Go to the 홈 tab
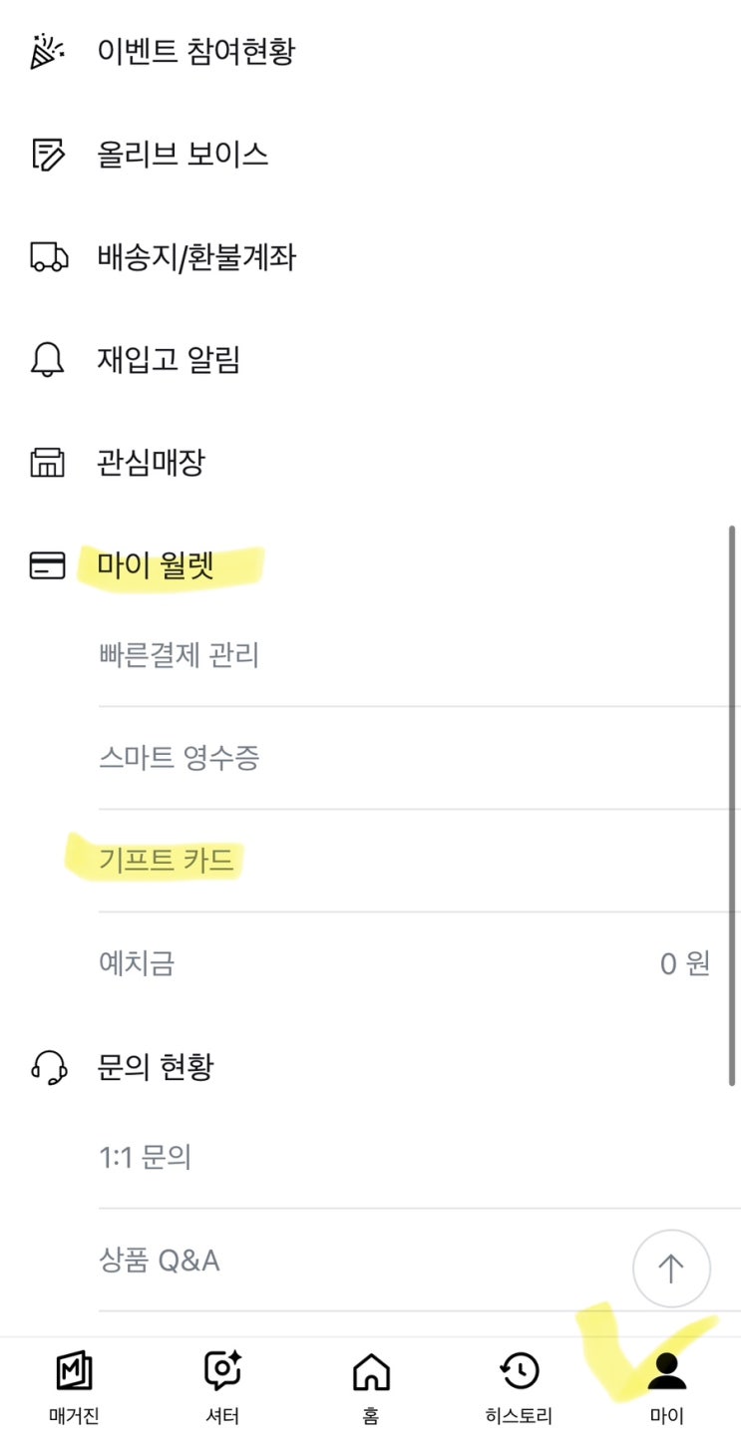Image resolution: width=741 pixels, height=1453 pixels. coord(371,1387)
